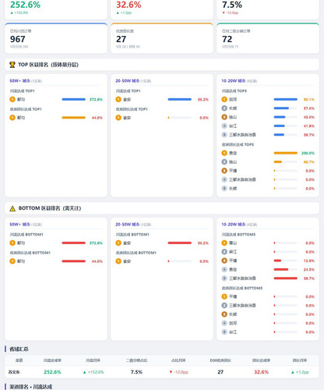The image size is (324, 390).
Task: Click the rank 2 badge in the 66.7% row
Action: click(x=224, y=162)
